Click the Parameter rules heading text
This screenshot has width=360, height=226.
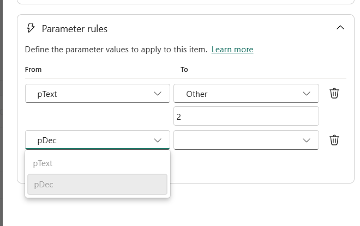pyautogui.click(x=75, y=29)
